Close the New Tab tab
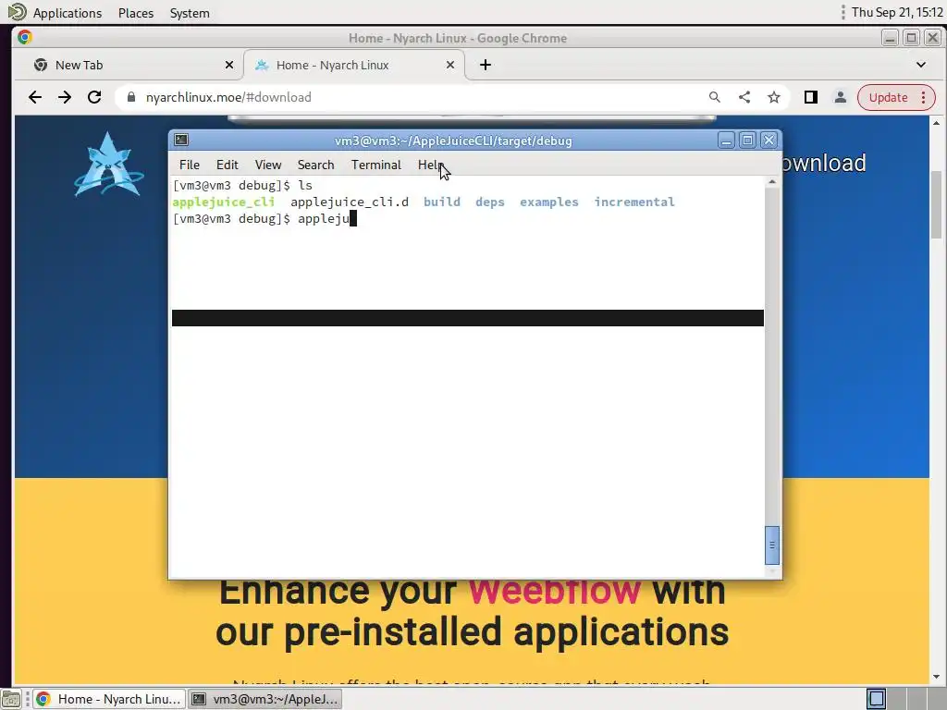This screenshot has width=947, height=710. [229, 65]
